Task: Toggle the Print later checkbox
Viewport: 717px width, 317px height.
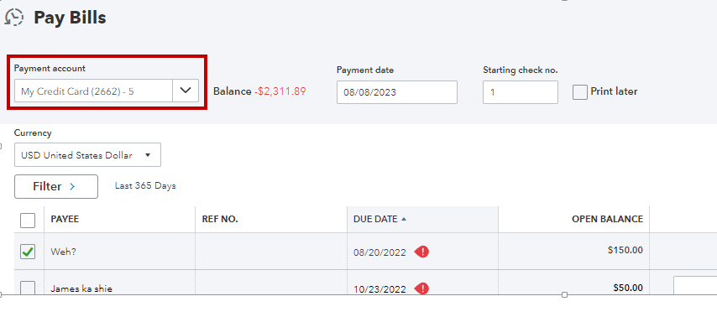Action: tap(580, 92)
